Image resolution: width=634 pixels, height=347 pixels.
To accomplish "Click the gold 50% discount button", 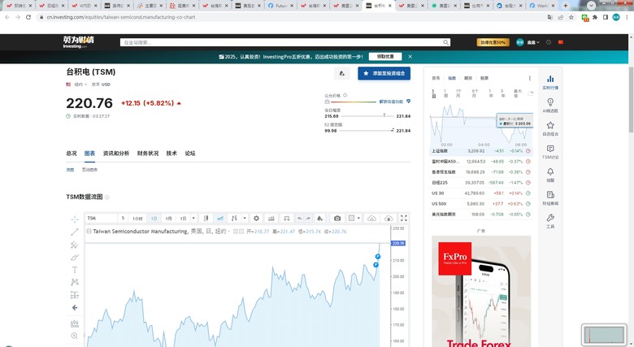I will [493, 42].
